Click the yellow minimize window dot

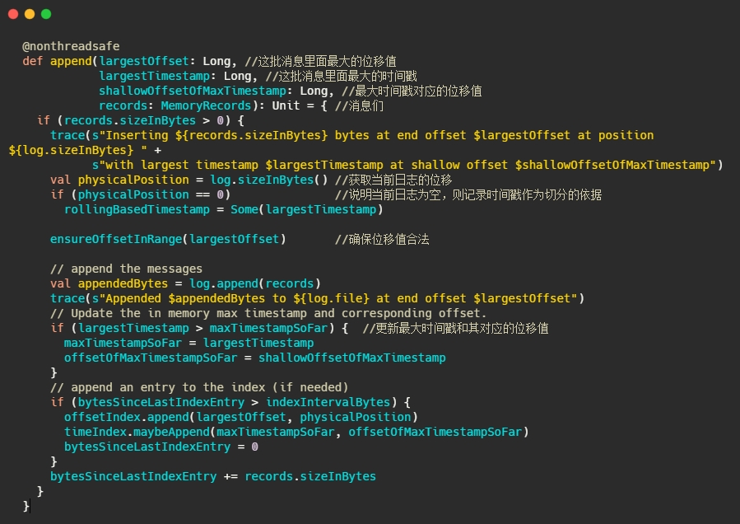click(30, 14)
